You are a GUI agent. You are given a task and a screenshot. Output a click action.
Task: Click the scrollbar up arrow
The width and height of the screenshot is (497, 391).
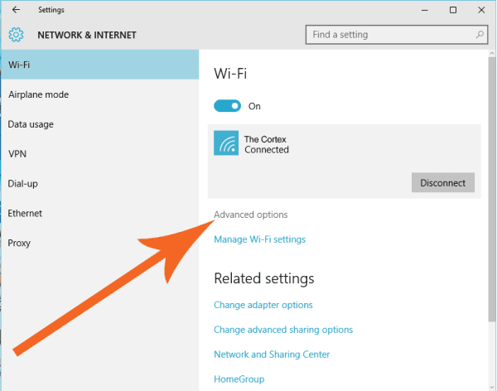click(491, 53)
